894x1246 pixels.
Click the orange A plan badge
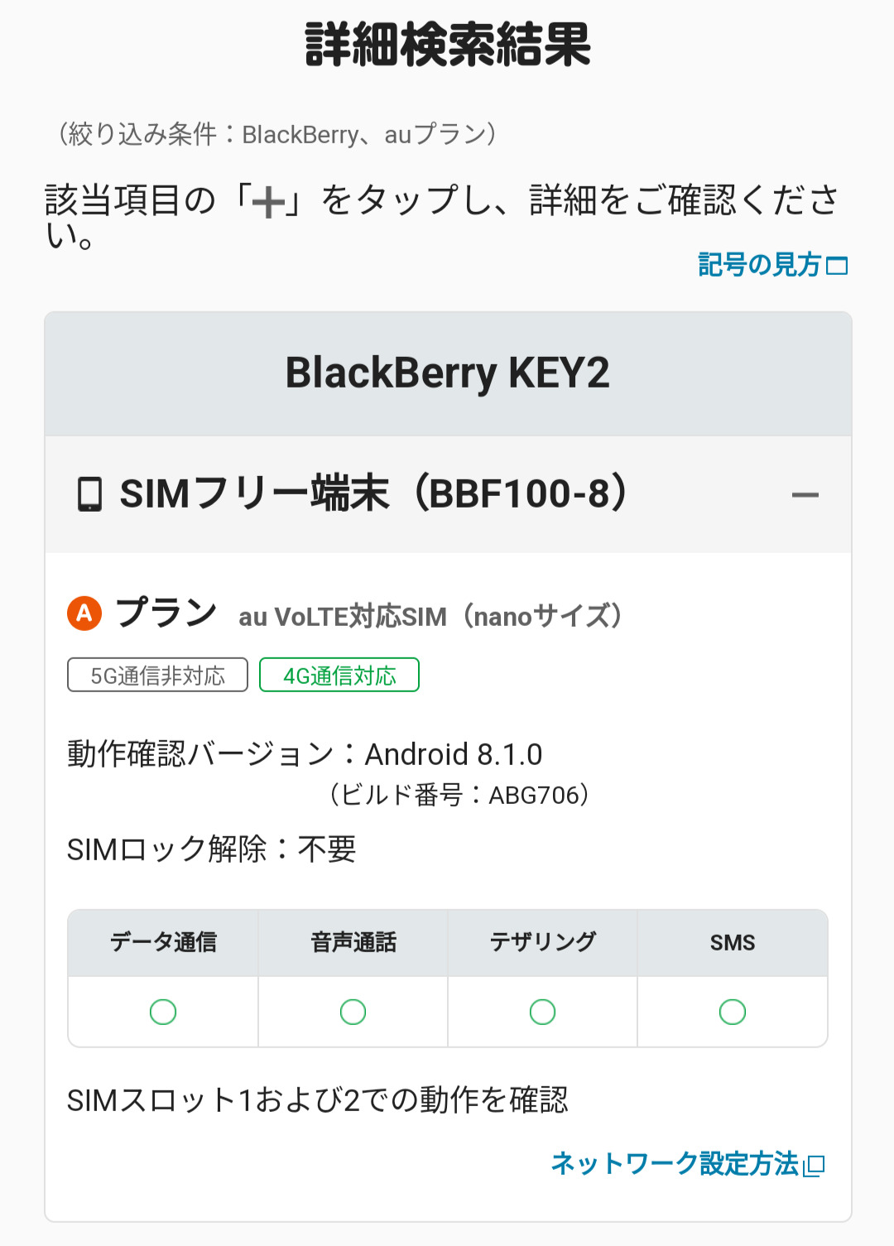tap(84, 613)
